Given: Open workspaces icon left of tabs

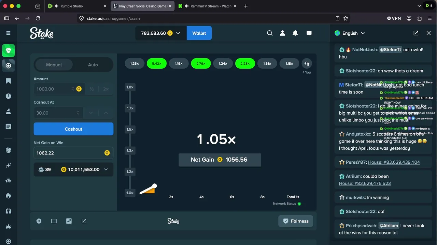Looking at the screenshot, I should point(38,6).
